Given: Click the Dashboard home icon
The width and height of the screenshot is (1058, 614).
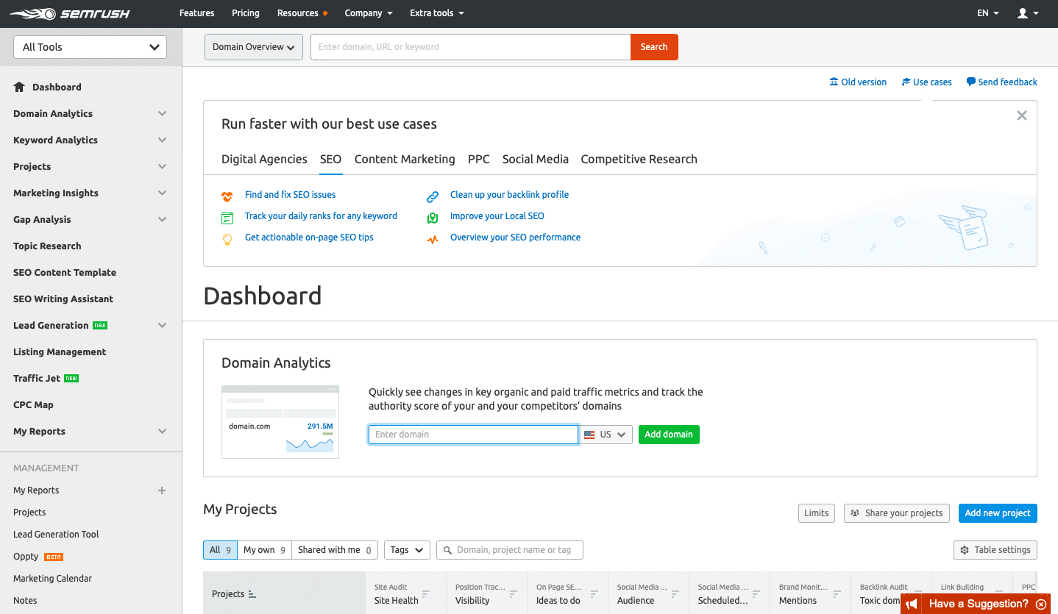Looking at the screenshot, I should pyautogui.click(x=19, y=87).
